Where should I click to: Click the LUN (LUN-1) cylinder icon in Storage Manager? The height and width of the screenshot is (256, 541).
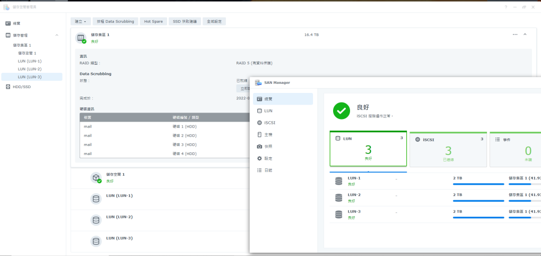point(96,199)
